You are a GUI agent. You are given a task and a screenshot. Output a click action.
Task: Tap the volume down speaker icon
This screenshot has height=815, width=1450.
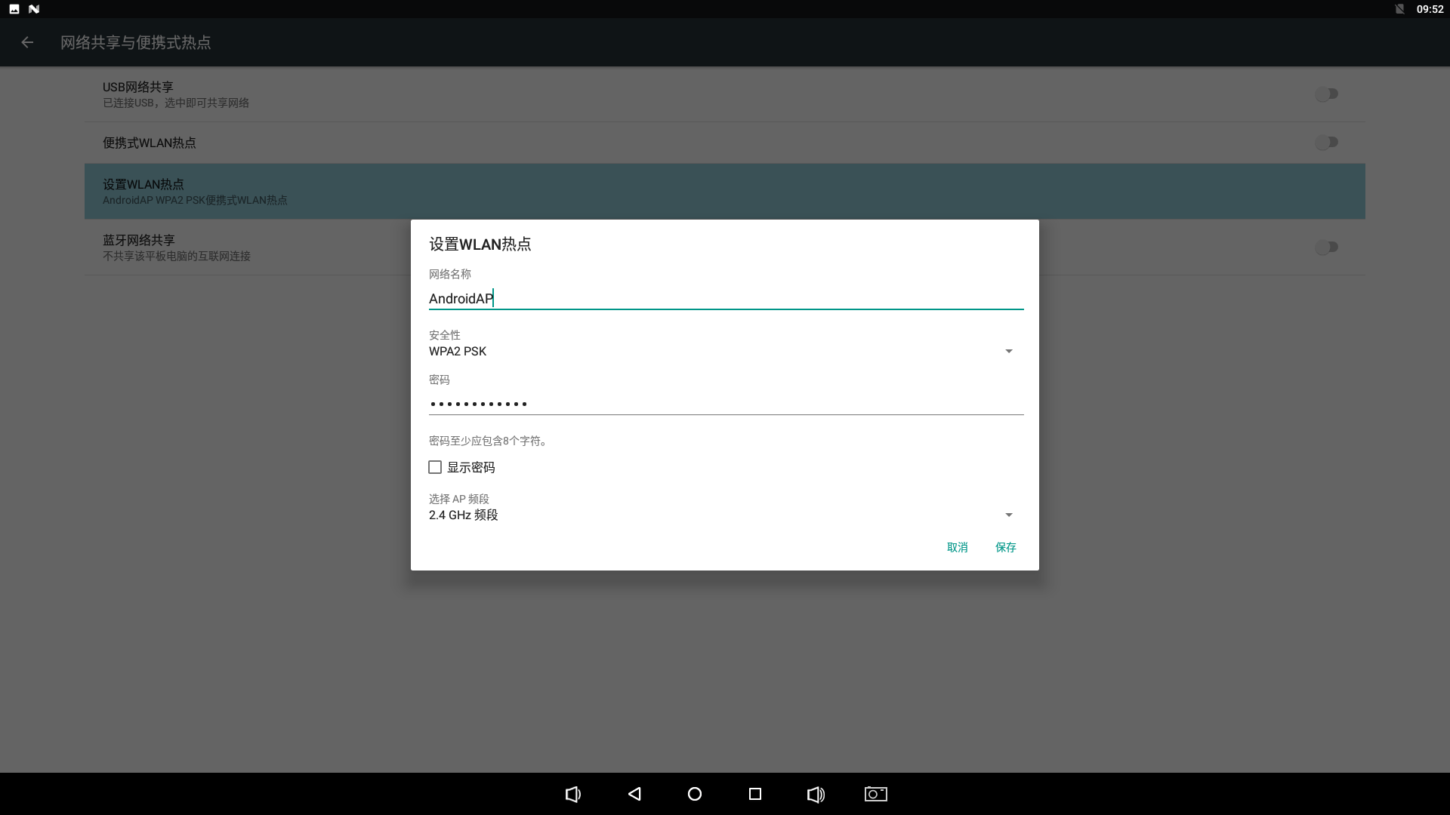(574, 794)
